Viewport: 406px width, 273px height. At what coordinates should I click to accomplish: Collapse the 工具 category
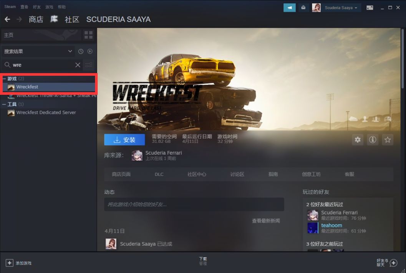point(4,104)
